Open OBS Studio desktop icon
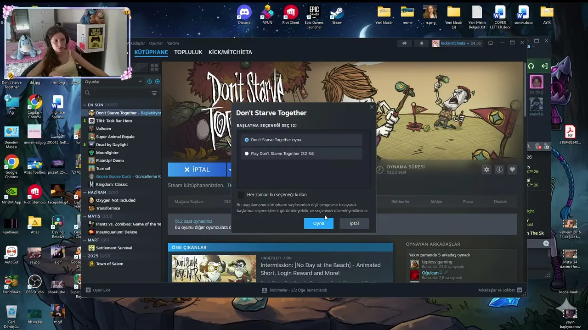This screenshot has height=330, width=588. (x=34, y=285)
